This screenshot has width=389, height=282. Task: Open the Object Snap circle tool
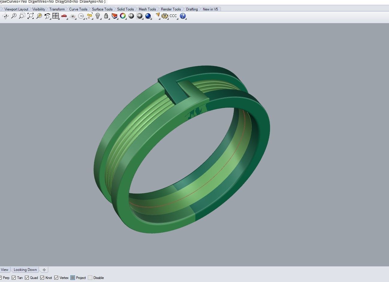pyautogui.click(x=81, y=16)
